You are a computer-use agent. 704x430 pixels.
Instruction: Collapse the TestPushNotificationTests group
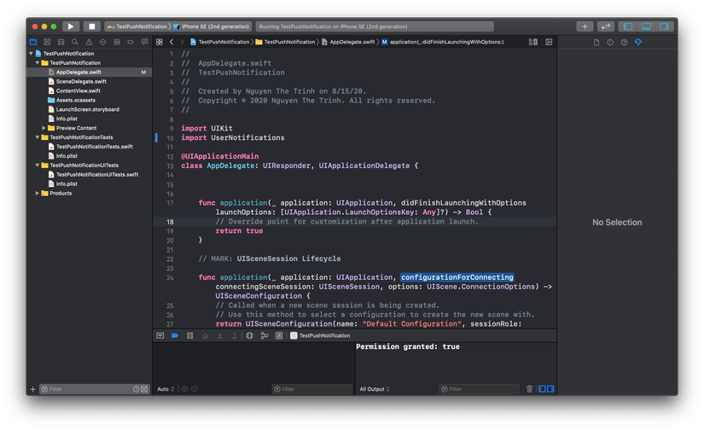(38, 137)
